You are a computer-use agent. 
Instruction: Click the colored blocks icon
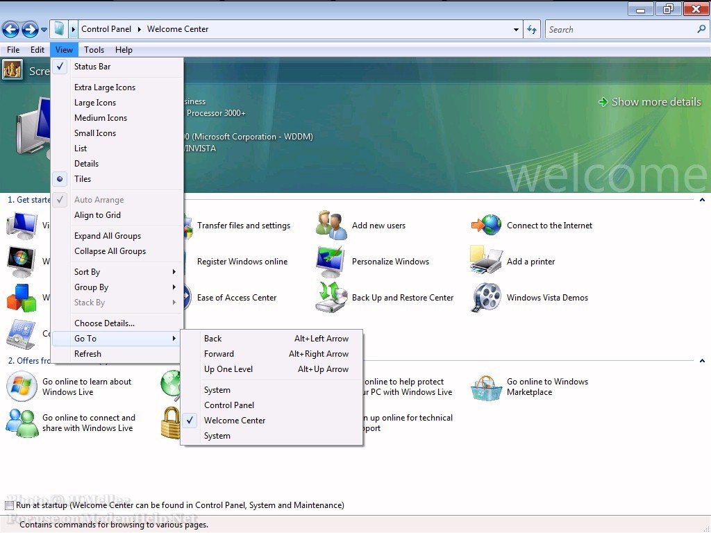(22, 298)
